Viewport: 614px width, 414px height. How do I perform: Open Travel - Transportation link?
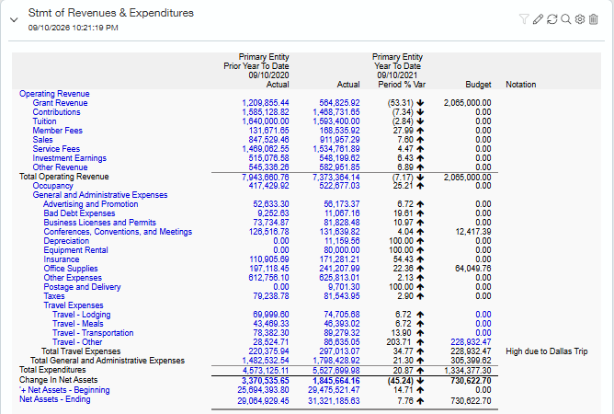(x=93, y=333)
